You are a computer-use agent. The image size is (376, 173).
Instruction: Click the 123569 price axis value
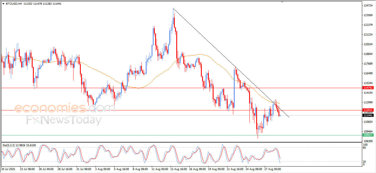pos(368,15)
